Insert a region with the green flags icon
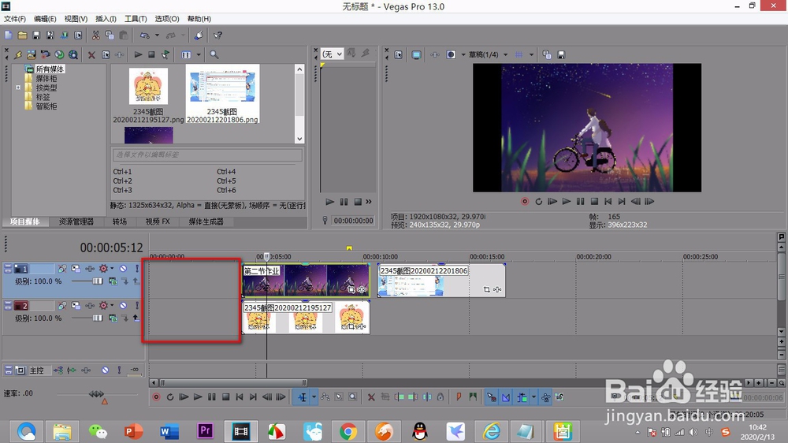Image resolution: width=788 pixels, height=443 pixels. pos(472,397)
